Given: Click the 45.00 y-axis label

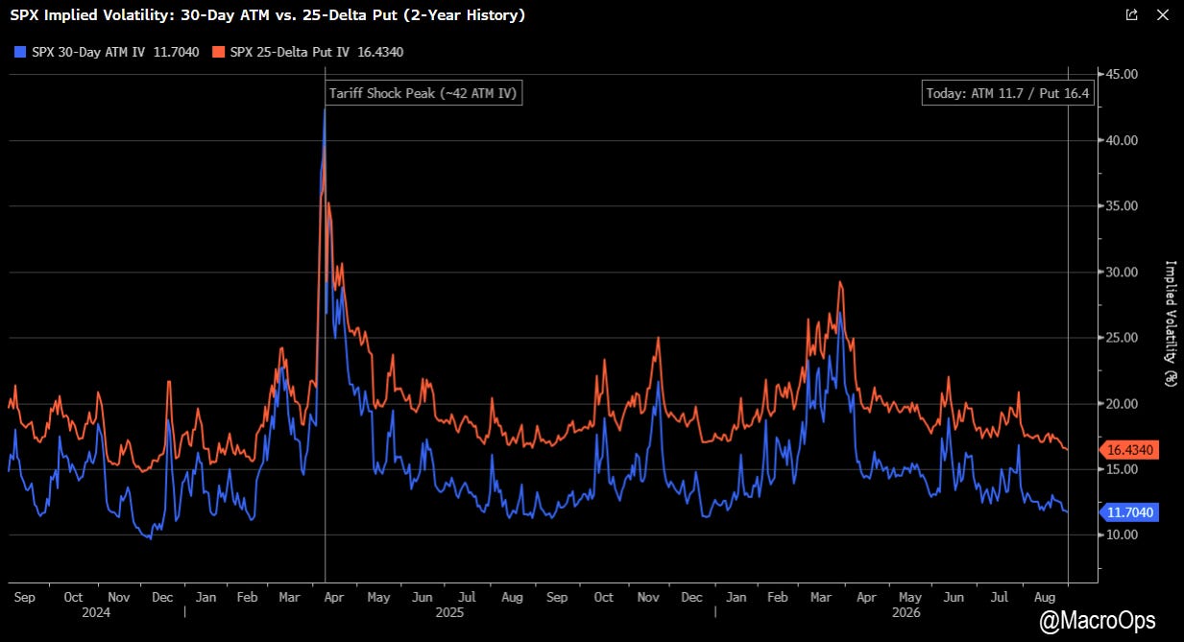Looking at the screenshot, I should tap(1123, 74).
